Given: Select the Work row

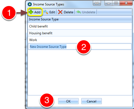Looking at the screenshot, I should click(80, 40).
